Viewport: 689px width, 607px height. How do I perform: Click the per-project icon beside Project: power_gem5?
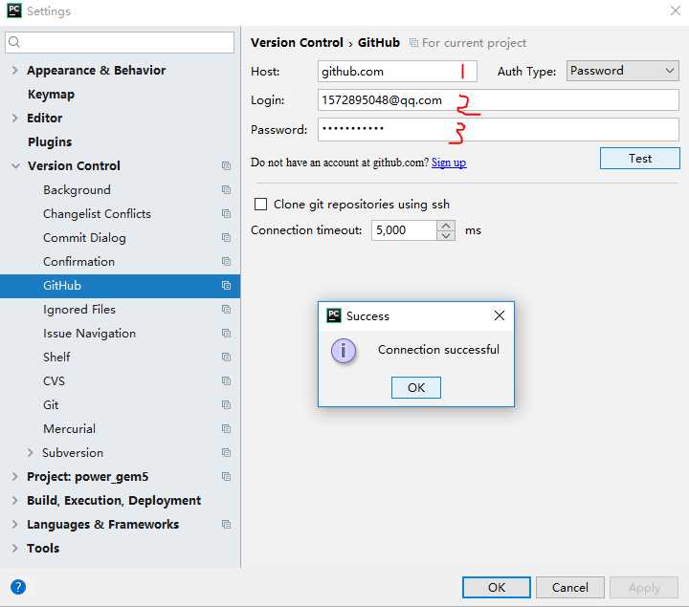tap(226, 477)
